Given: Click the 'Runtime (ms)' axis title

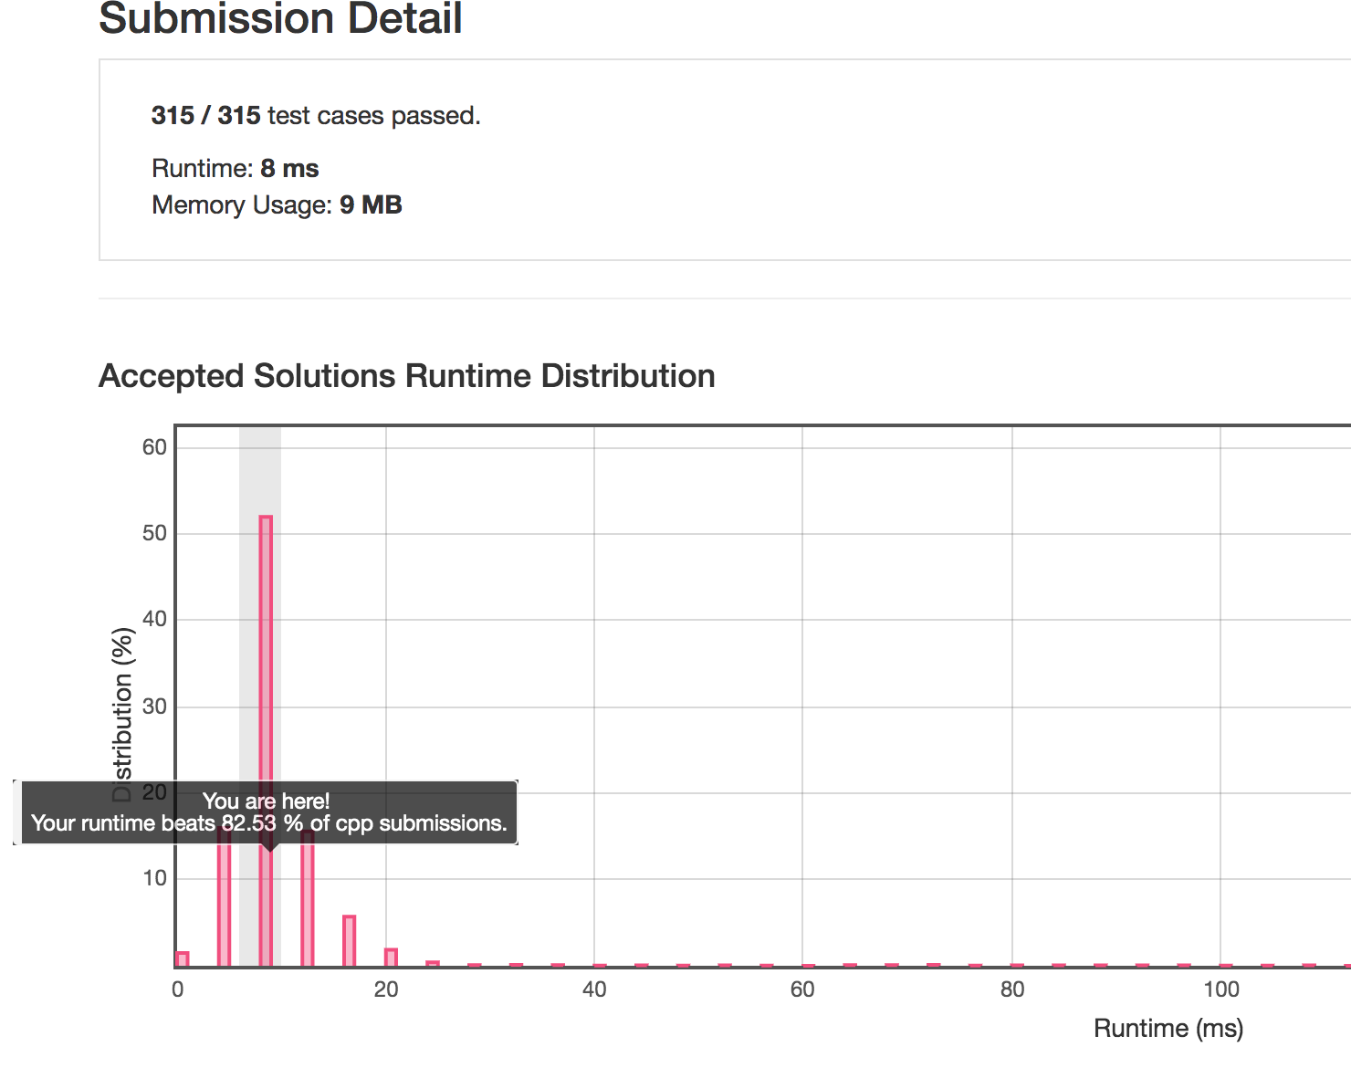Looking at the screenshot, I should pyautogui.click(x=1168, y=1029).
